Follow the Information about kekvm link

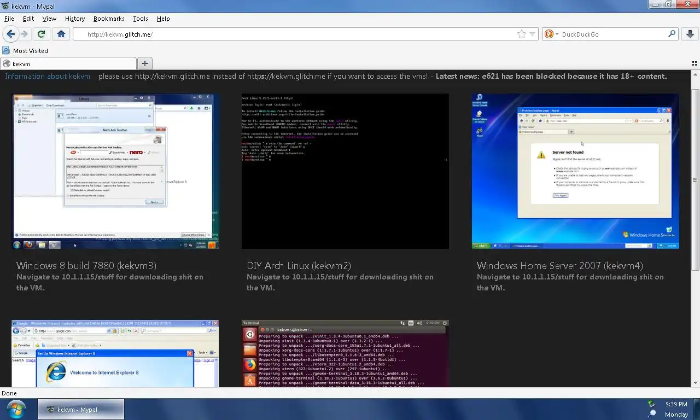click(48, 76)
